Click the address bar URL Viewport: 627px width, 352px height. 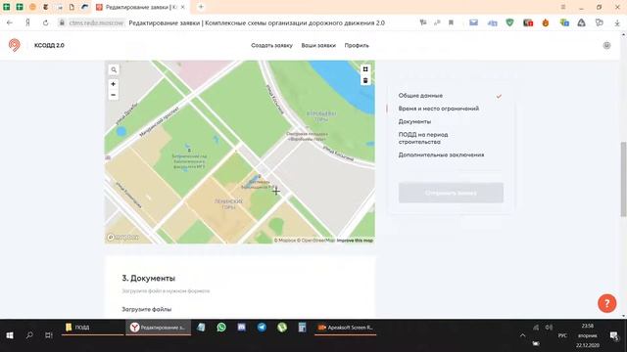96,23
